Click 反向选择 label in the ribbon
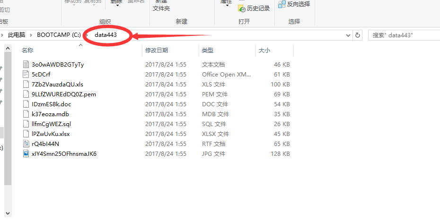The width and height of the screenshot is (440, 221). [x=299, y=4]
